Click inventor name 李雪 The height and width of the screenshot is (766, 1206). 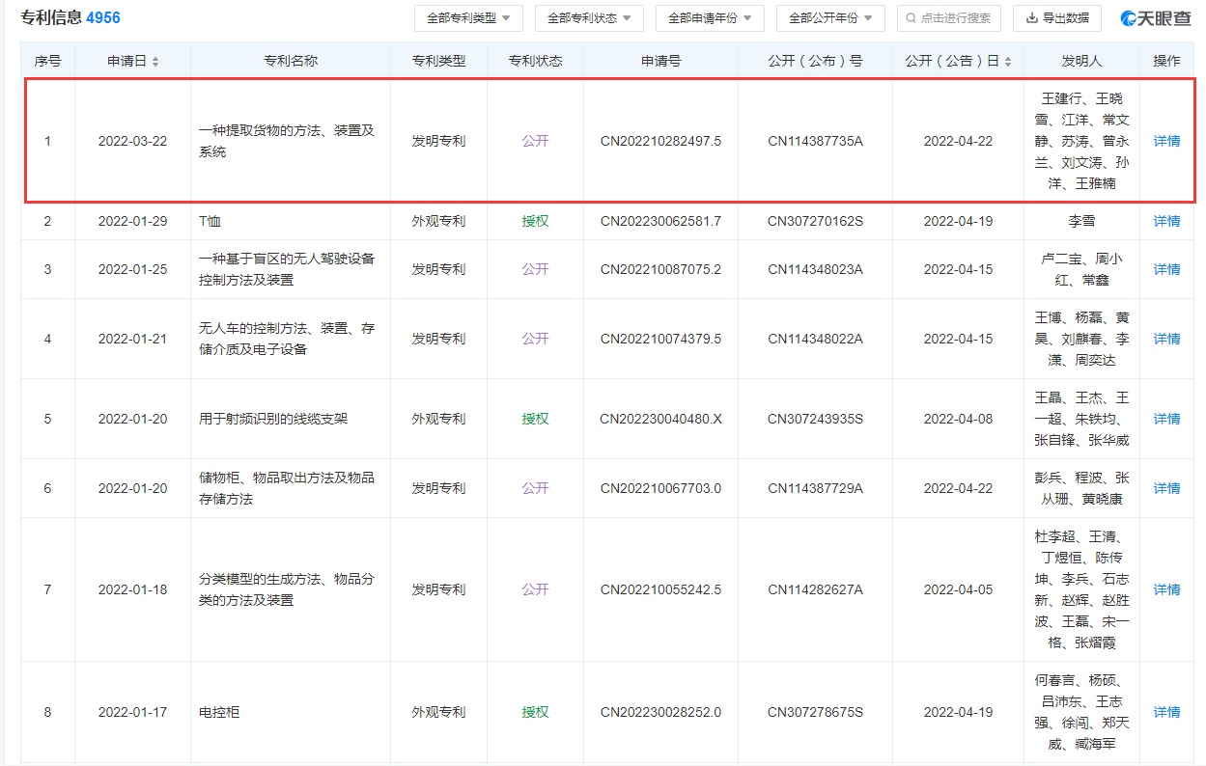point(1081,221)
